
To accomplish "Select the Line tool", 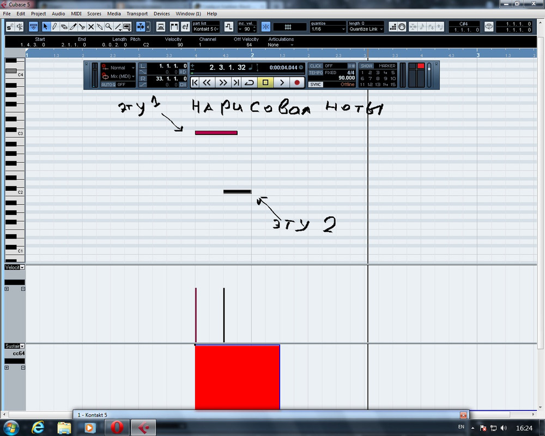I will point(118,27).
